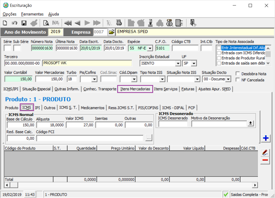Open print preview magnifier icon
This screenshot has width=275, height=198.
[46, 23]
